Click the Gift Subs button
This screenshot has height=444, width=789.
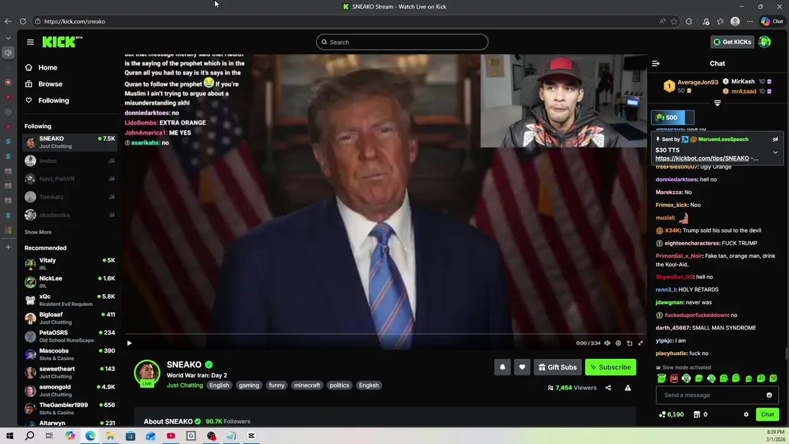(557, 367)
